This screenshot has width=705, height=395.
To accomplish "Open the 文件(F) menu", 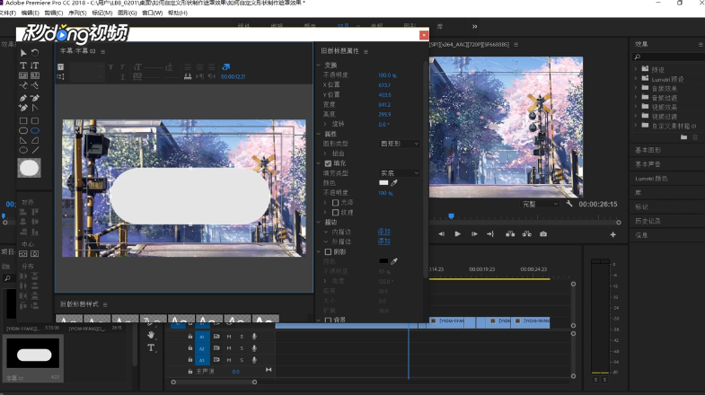I will [x=8, y=13].
